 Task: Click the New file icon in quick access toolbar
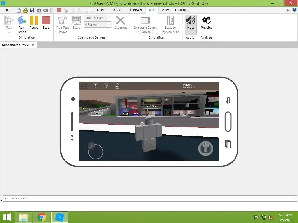tap(19, 10)
